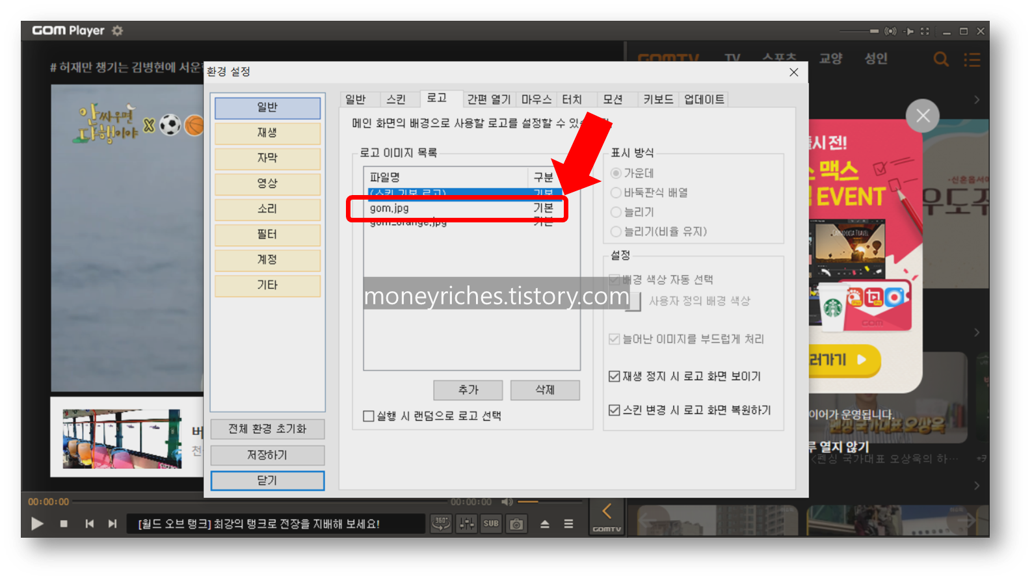The height and width of the screenshot is (580, 1032).
Task: Click the always-on-top pin icon
Action: pyautogui.click(x=909, y=31)
